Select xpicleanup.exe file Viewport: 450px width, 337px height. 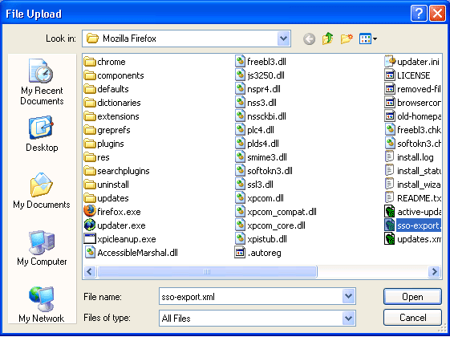[120, 239]
